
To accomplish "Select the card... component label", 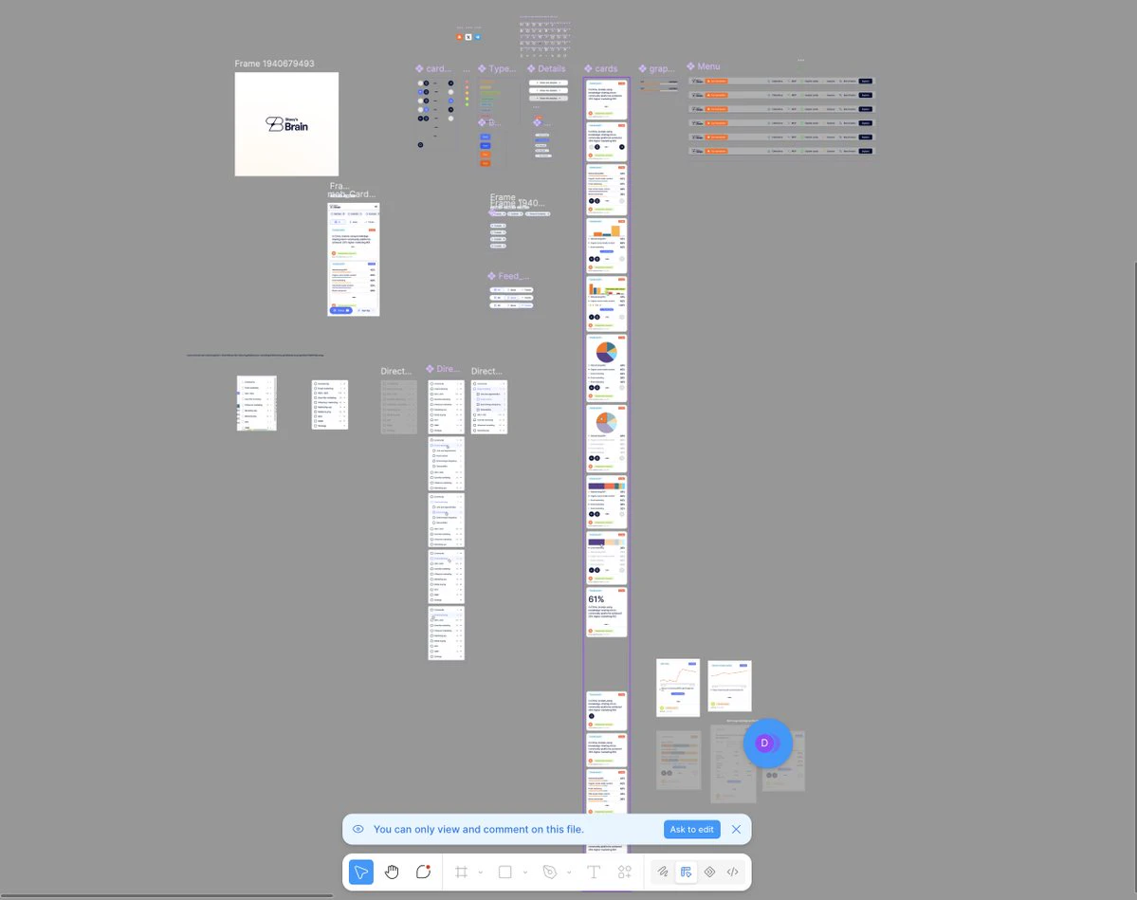I will [x=433, y=69].
